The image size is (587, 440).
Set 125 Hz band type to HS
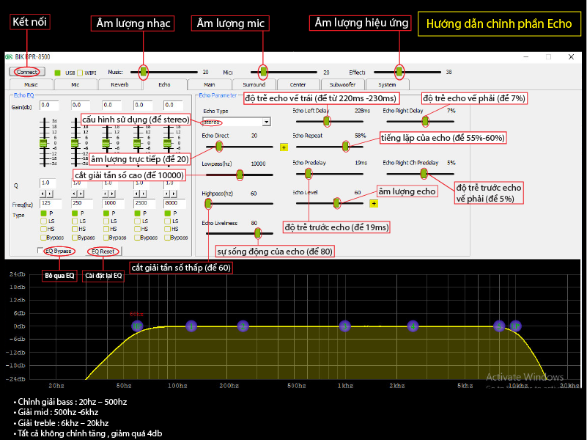point(43,229)
